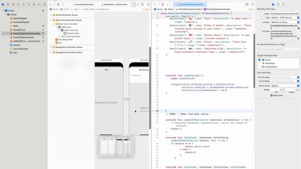This screenshot has width=301, height=169.
Task: Open the Debug navigator icon
Action: 34,4
